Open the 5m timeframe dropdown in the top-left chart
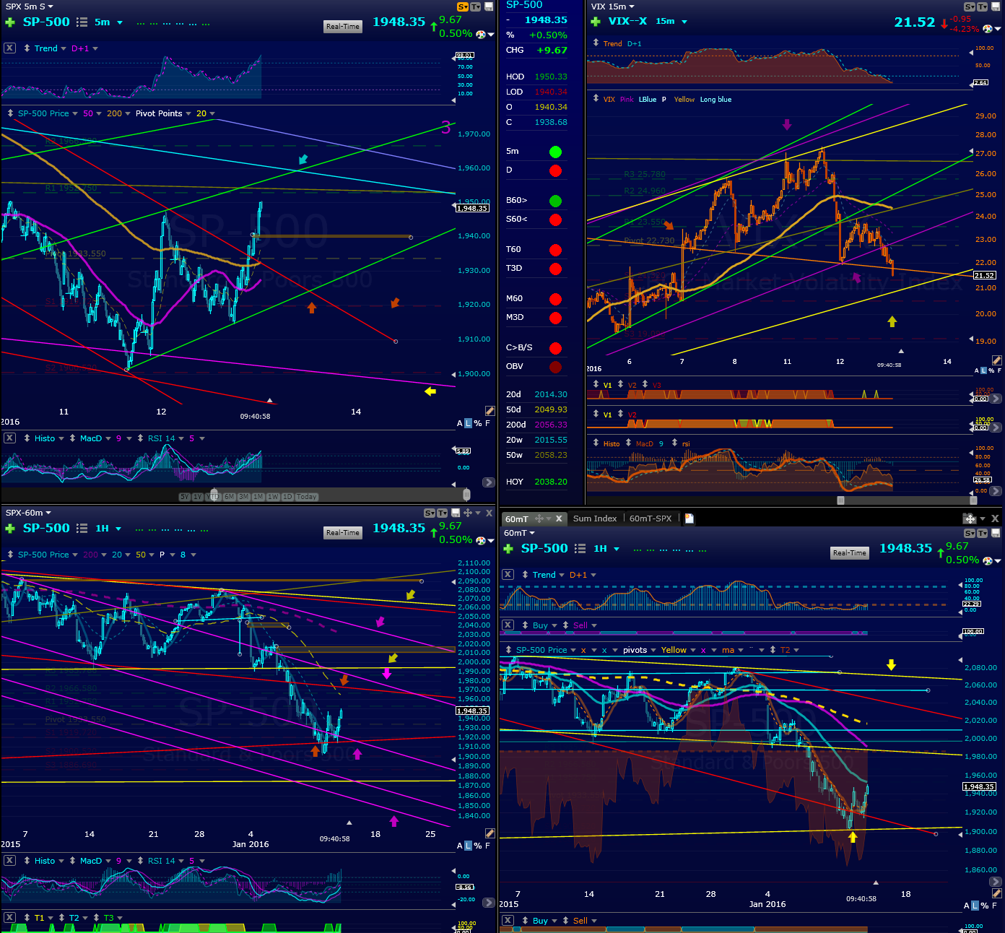1005x933 pixels. click(120, 22)
